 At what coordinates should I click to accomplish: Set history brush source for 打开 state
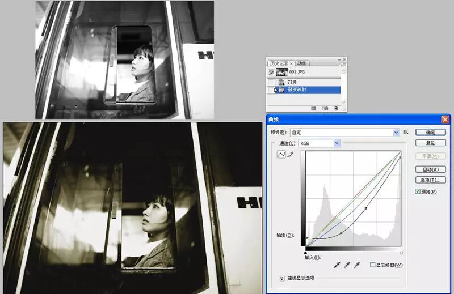pyautogui.click(x=271, y=82)
